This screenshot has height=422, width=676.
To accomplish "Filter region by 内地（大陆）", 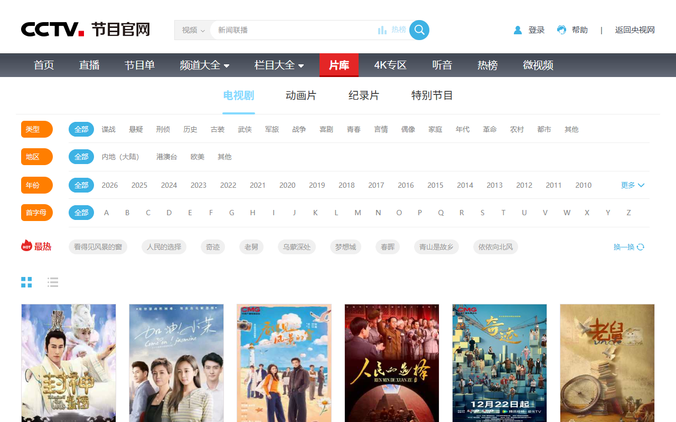I will coord(122,157).
